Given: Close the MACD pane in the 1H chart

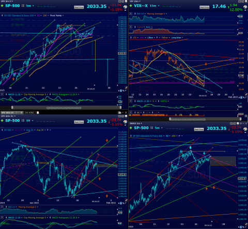Looking at the screenshot, I should click(x=2, y=218).
